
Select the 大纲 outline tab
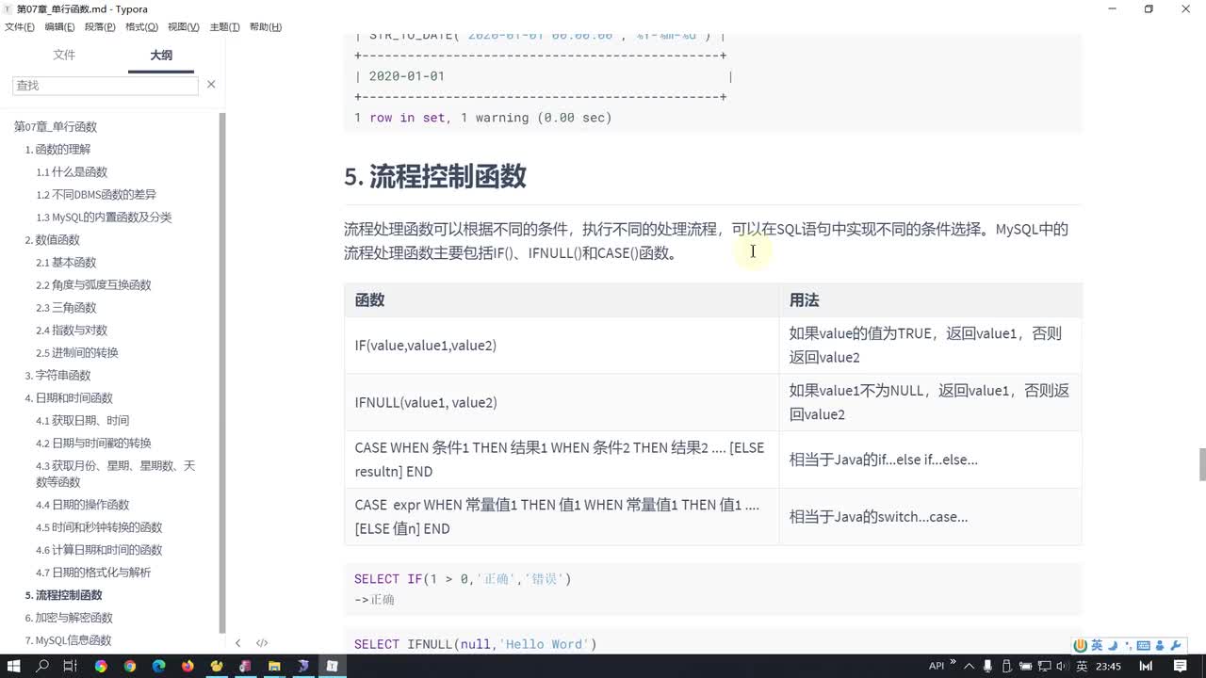(x=161, y=56)
